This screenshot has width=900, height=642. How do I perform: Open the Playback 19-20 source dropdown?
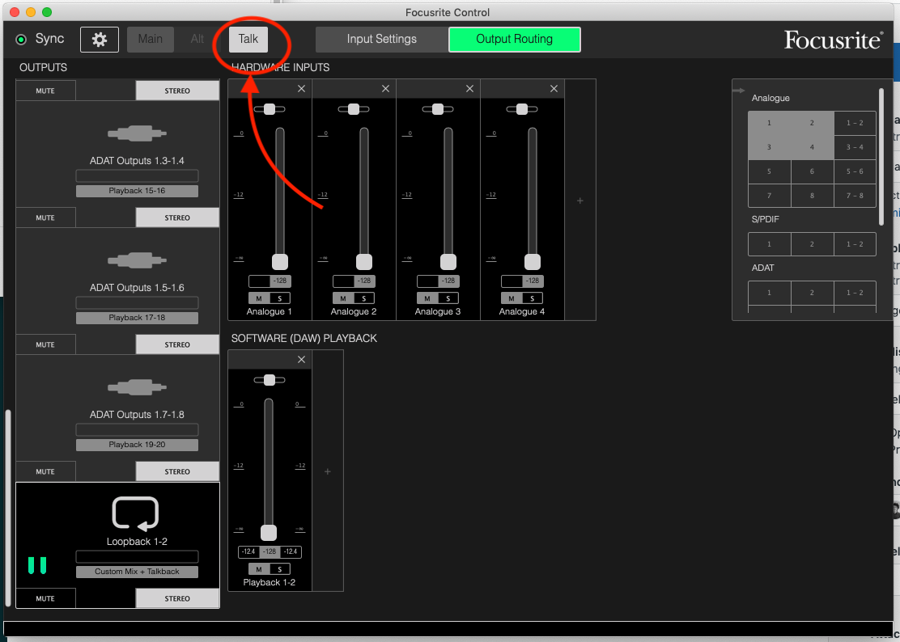tap(137, 445)
